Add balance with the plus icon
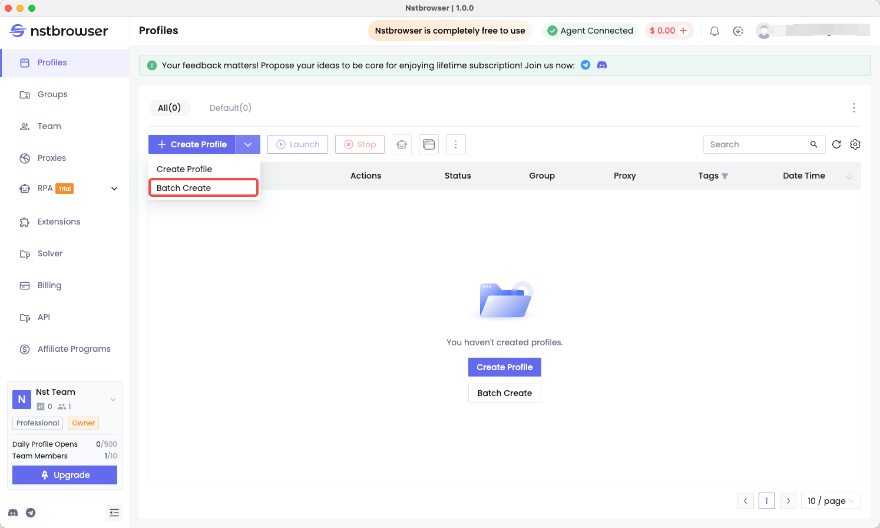Viewport: 880px width, 528px height. [683, 31]
